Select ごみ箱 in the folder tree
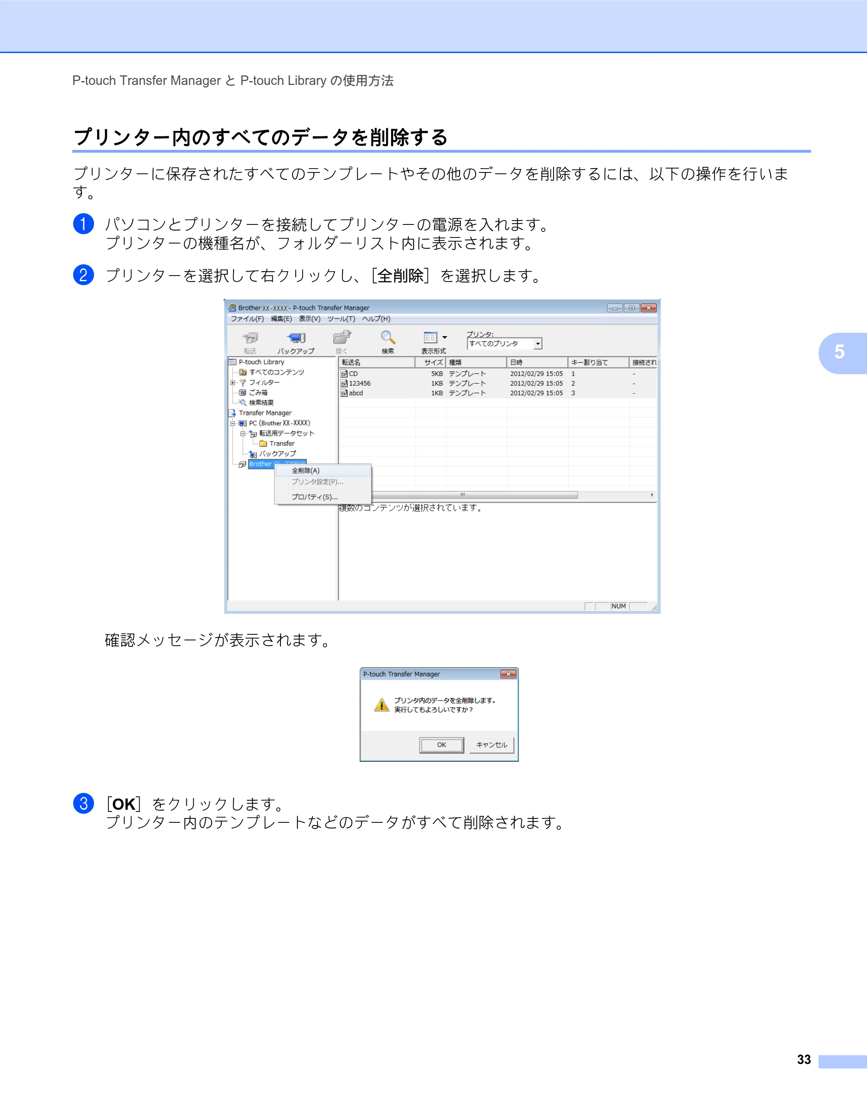Image resolution: width=867 pixels, height=1120 pixels. pyautogui.click(x=258, y=393)
